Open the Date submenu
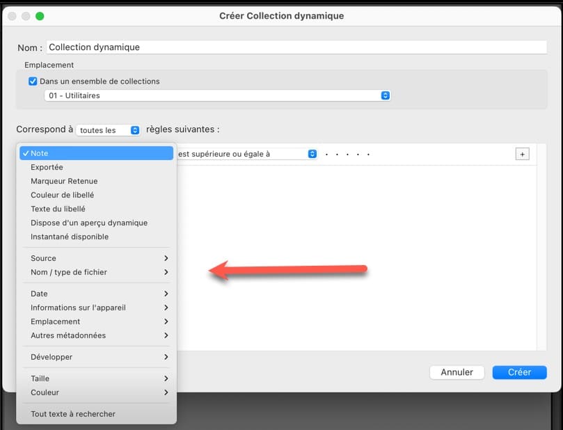The image size is (563, 430). pyautogui.click(x=96, y=294)
